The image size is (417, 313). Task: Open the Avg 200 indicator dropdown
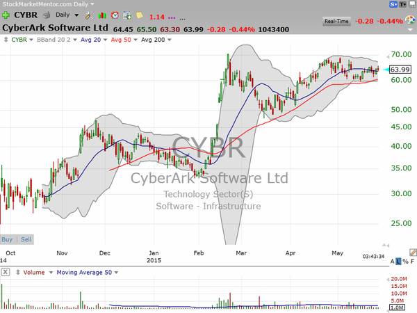click(x=169, y=40)
